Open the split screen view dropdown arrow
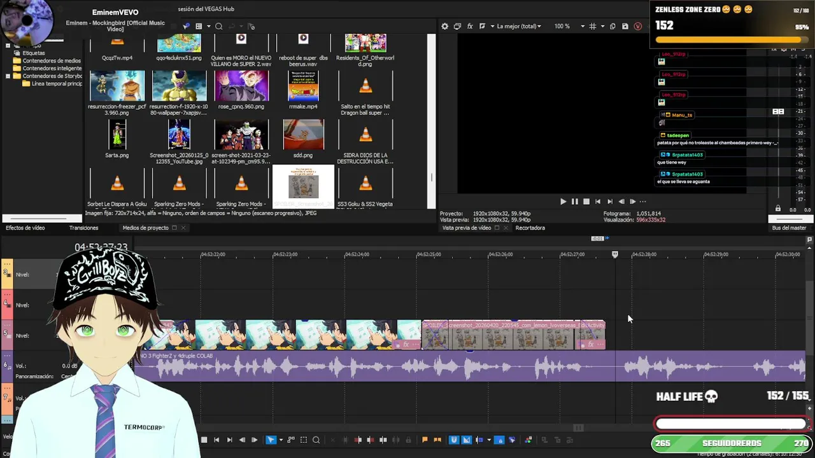This screenshot has height=458, width=815. pos(492,26)
